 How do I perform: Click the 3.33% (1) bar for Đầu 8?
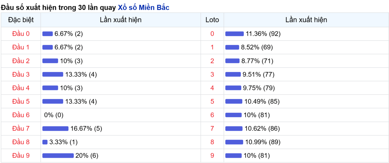(45, 142)
